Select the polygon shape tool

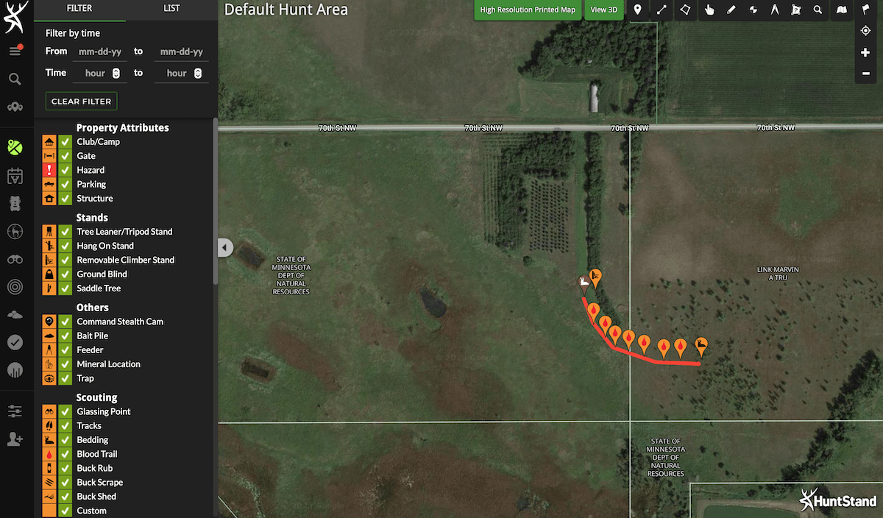[684, 10]
